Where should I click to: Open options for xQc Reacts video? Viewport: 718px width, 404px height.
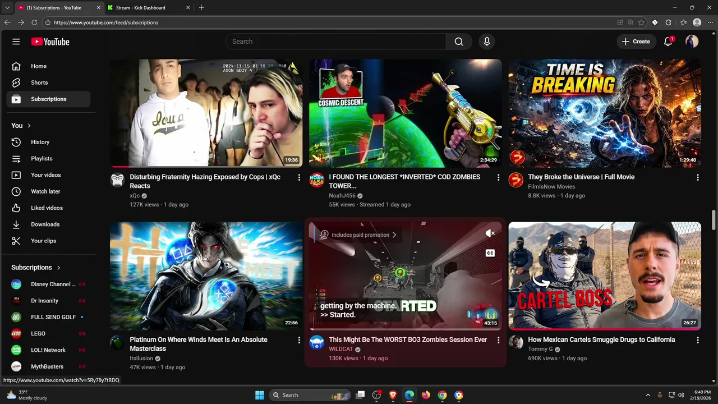click(299, 177)
